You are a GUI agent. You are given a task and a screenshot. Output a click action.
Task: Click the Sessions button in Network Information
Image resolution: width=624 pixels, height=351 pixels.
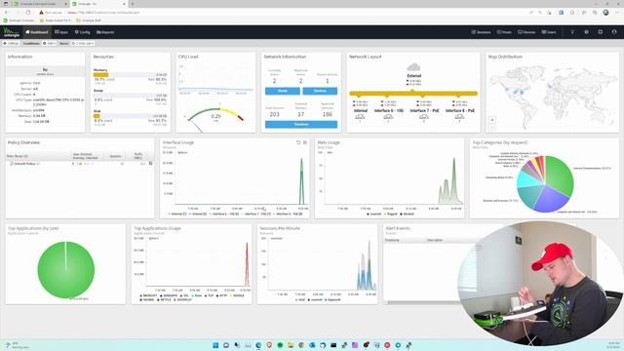coord(301,125)
